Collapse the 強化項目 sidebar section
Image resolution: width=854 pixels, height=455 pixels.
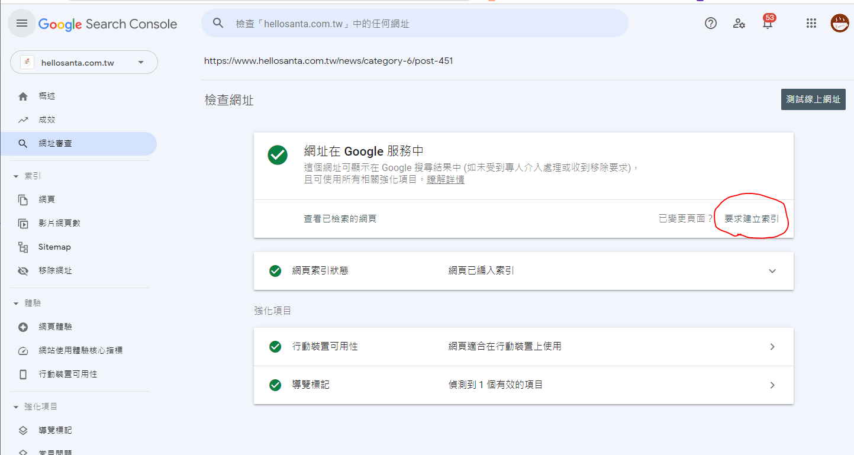(16, 407)
